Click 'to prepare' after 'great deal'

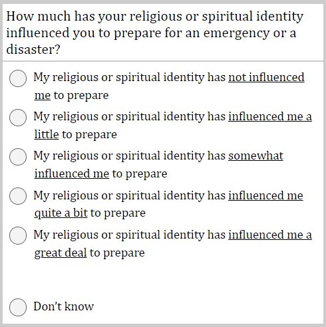(117, 253)
